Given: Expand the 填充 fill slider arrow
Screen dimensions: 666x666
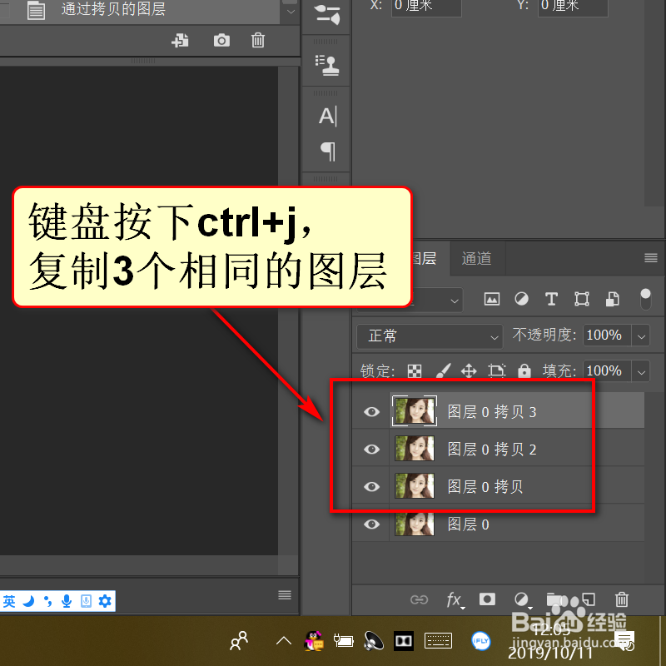Looking at the screenshot, I should (x=641, y=371).
